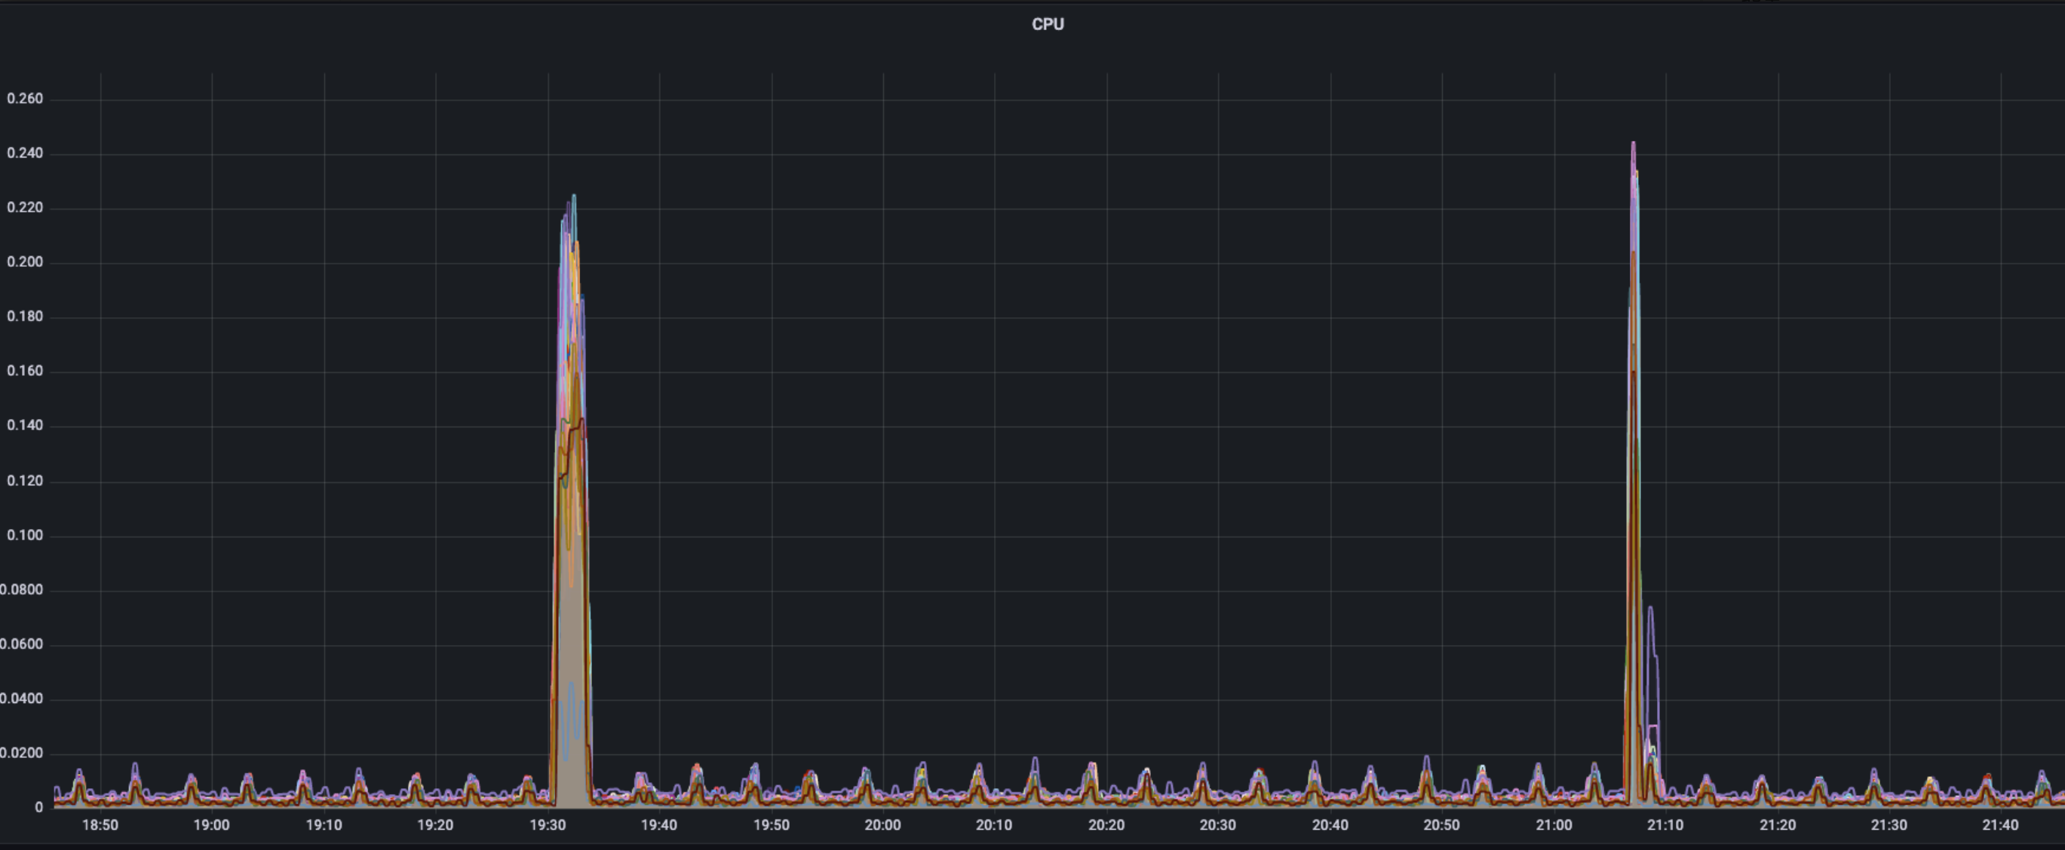
Task: Select the 18:50 time axis label
Action: coord(100,825)
